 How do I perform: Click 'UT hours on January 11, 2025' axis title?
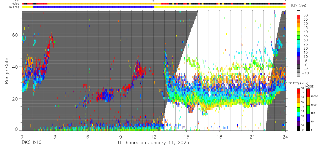click(x=153, y=143)
